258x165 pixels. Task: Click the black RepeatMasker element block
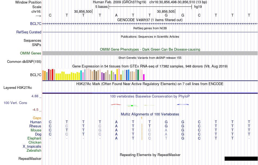tap(241, 158)
